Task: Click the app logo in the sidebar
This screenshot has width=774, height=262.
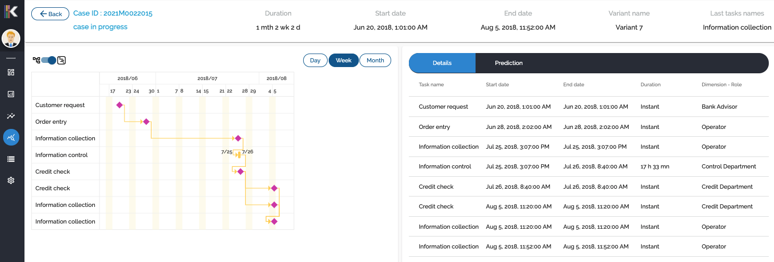Action: pos(11,12)
